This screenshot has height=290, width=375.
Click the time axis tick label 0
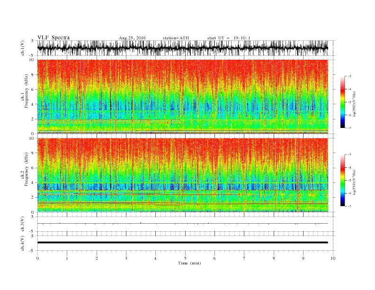(37, 258)
